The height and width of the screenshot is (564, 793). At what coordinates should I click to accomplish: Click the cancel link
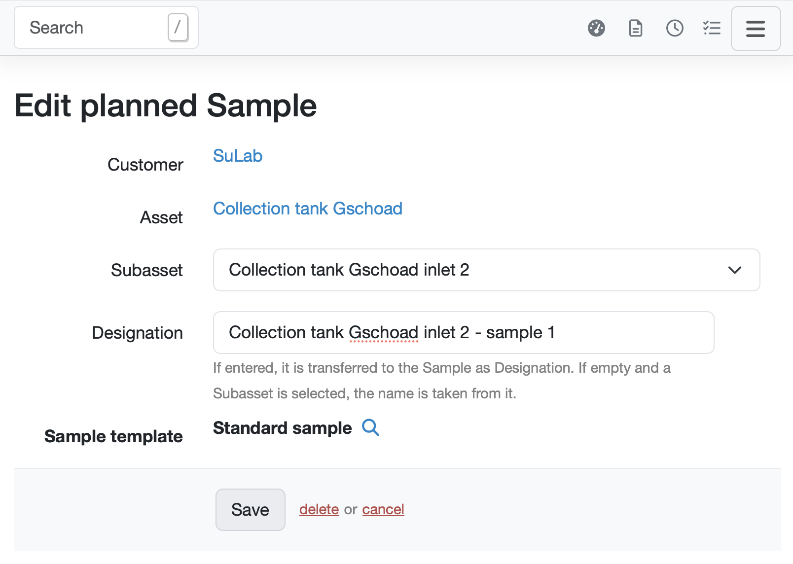click(383, 509)
